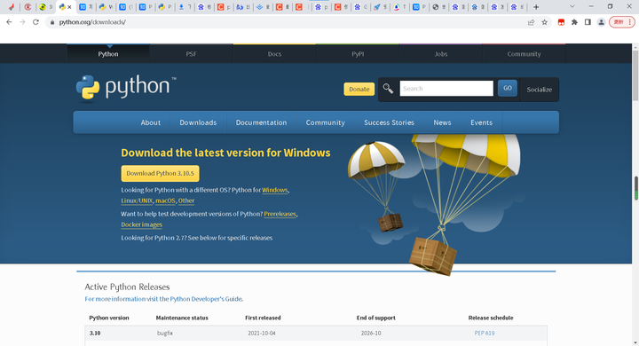Screen dimensions: 639x346
Task: Reload the python.org downloads page
Action: tap(35, 22)
